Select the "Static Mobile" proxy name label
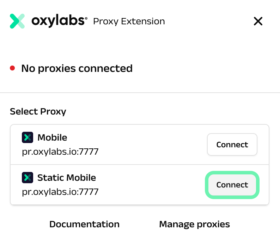This screenshot has width=280, height=241. tap(67, 177)
